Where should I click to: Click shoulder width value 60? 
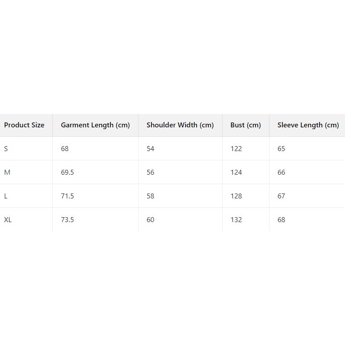pos(150,220)
